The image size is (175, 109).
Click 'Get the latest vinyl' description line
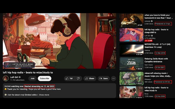pos(21,95)
